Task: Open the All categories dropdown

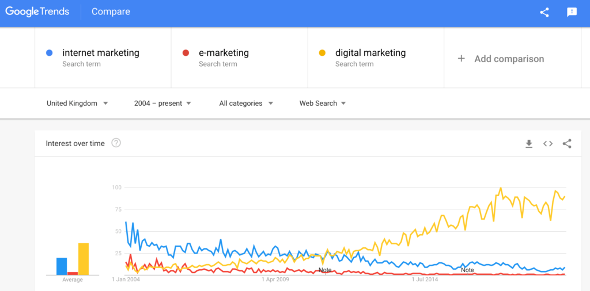Action: 246,104
